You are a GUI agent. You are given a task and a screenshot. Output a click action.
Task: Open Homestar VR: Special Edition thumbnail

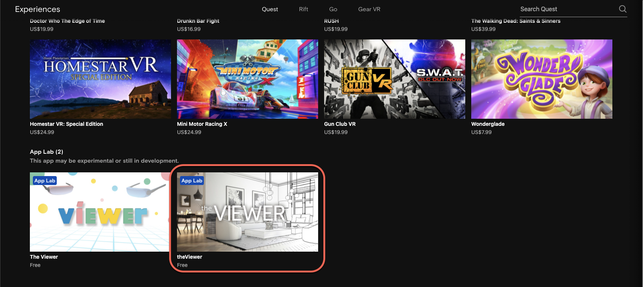pos(100,79)
